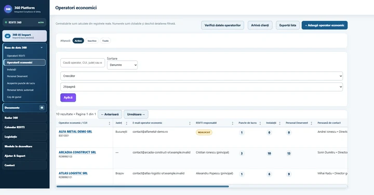The image size is (374, 195).
Task: Click the horizontal table scrollbar
Action: click(143, 186)
